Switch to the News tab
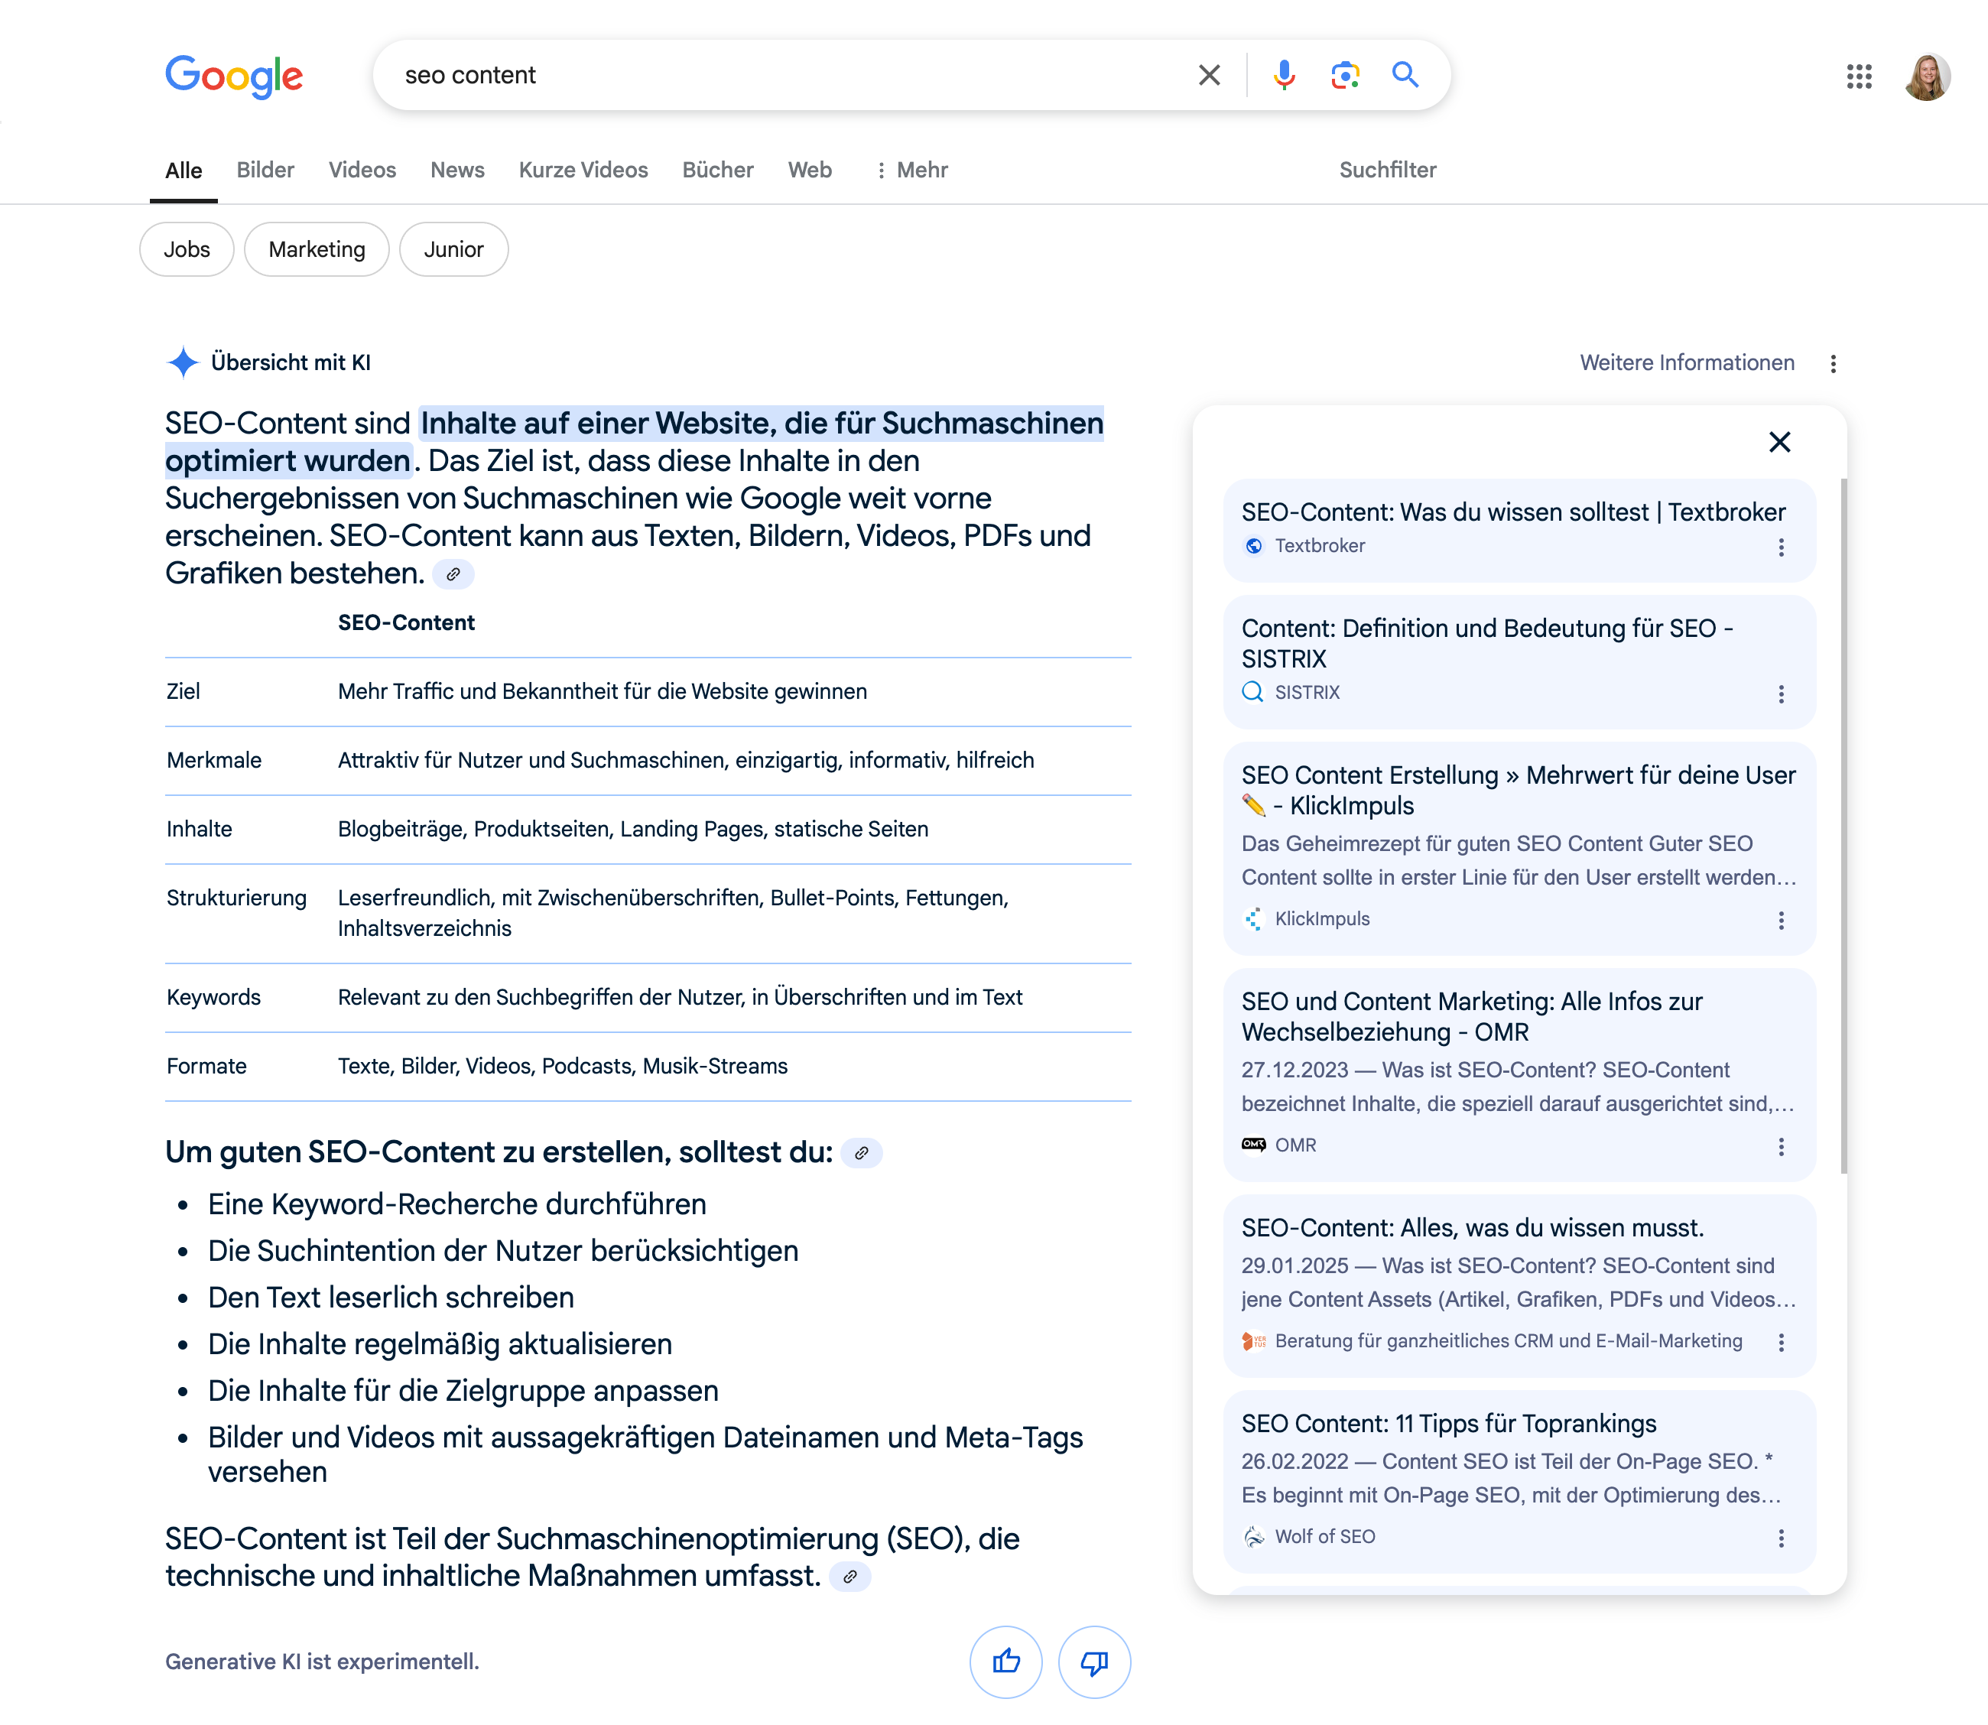Viewport: 1988px width, 1725px height. click(457, 171)
